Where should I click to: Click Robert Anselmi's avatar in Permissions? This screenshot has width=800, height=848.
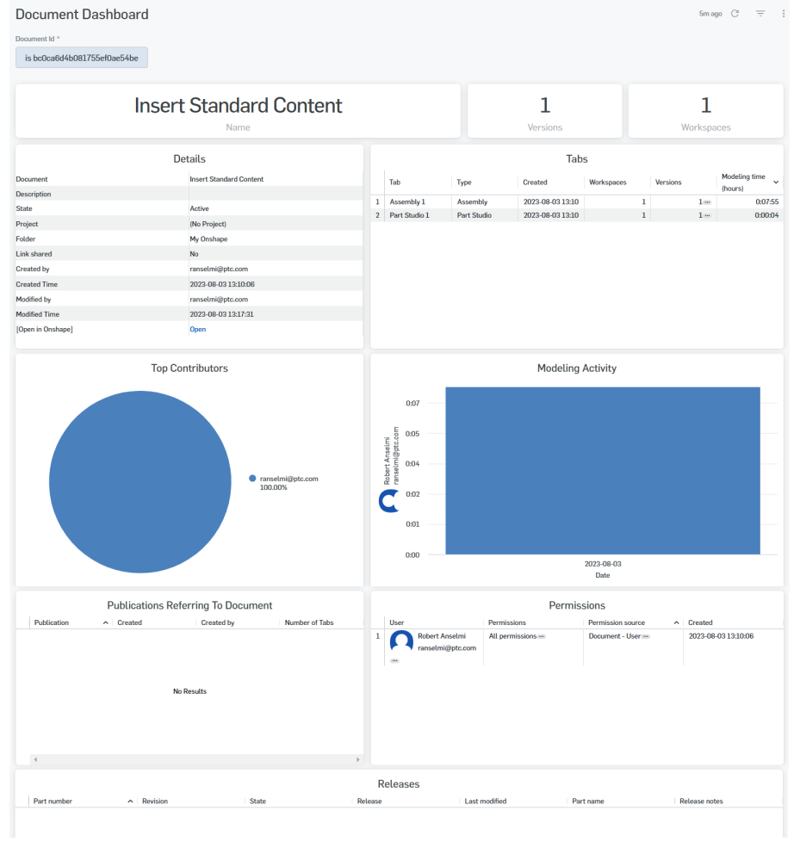401,641
